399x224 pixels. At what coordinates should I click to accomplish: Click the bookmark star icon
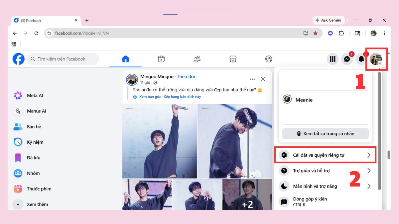point(316,33)
